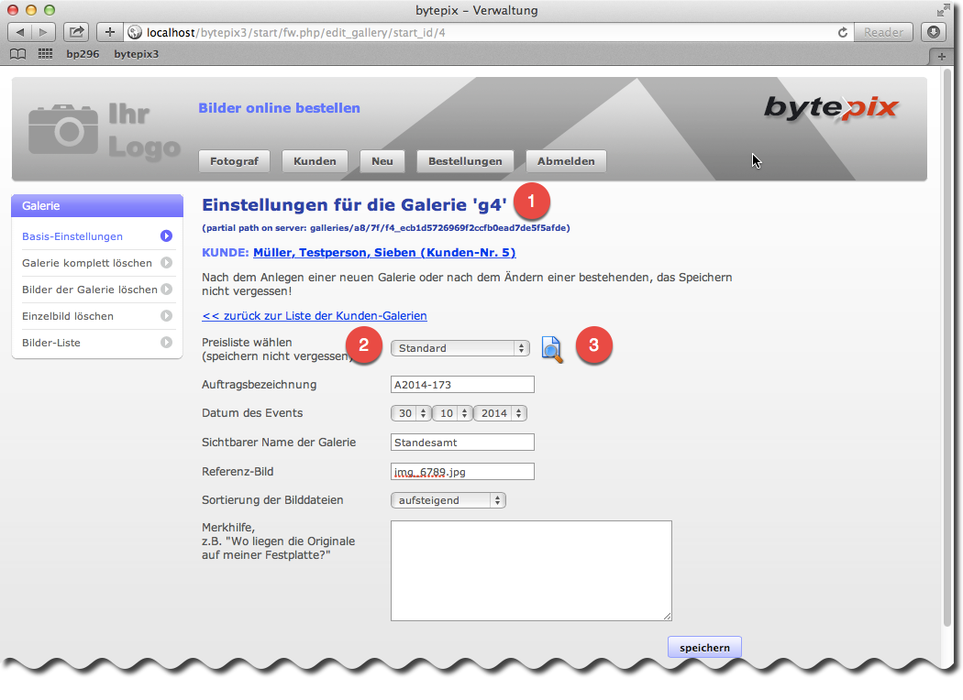Click the Auftragsbezeichnung field with A2014-173
The height and width of the screenshot is (700, 963).
pos(462,385)
